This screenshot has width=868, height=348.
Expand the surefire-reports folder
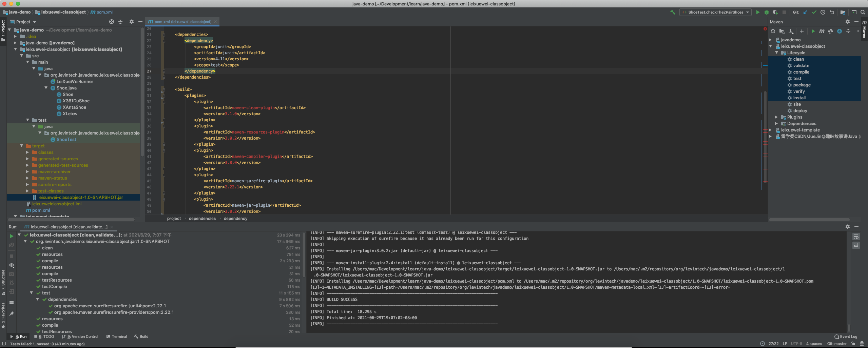(x=27, y=184)
